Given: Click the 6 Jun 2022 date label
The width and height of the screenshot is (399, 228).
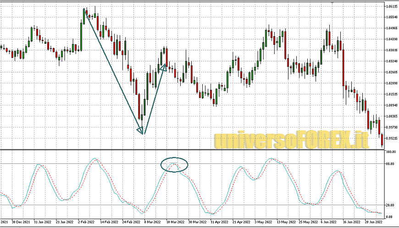Looking at the screenshot, I should (x=328, y=221).
